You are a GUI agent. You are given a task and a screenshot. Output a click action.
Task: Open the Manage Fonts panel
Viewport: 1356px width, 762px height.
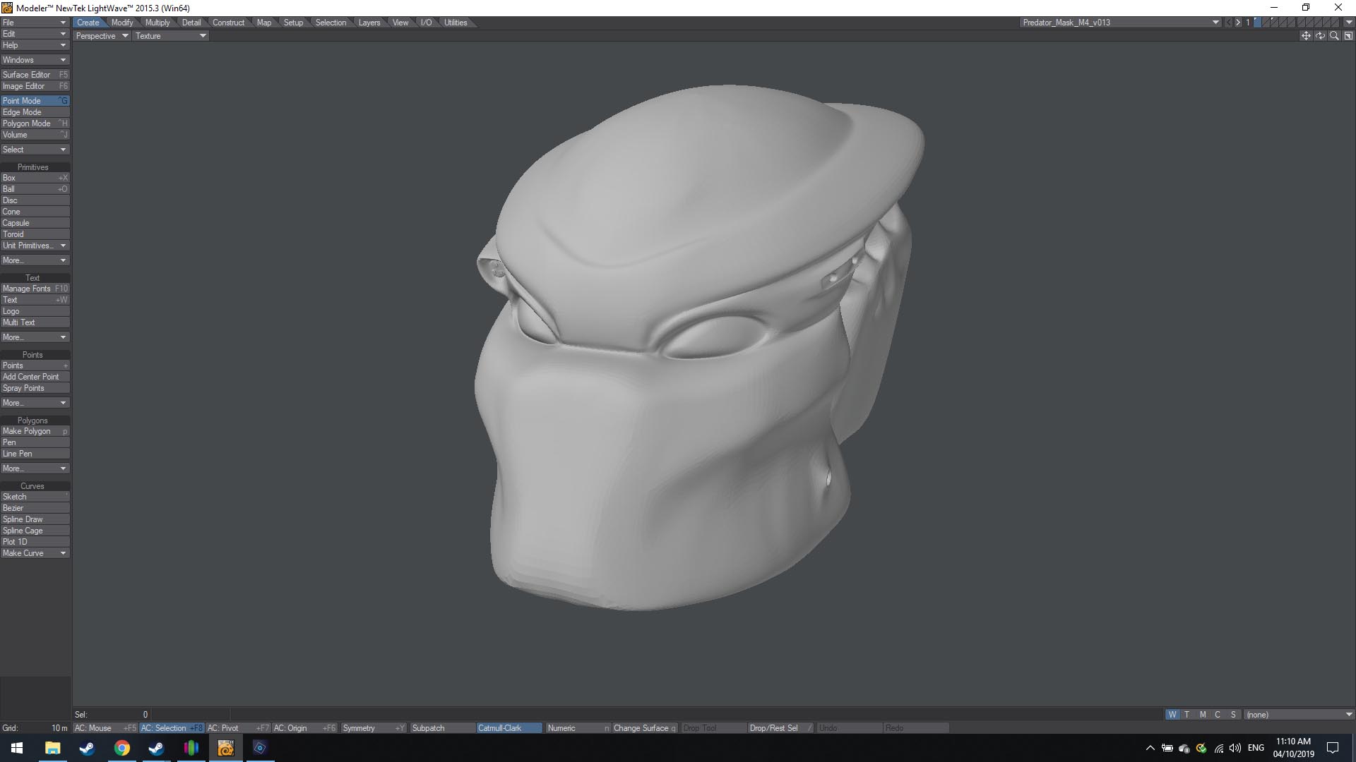coord(35,289)
